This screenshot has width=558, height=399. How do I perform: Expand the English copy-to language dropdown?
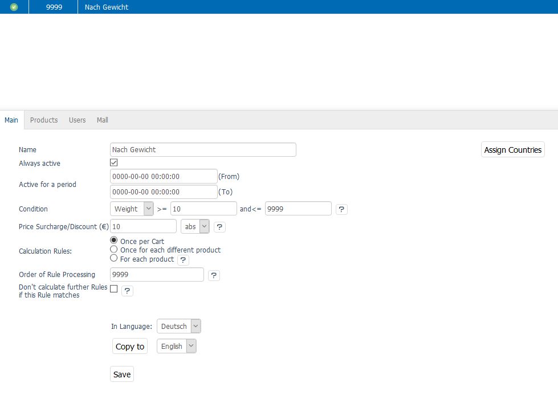tap(176, 346)
